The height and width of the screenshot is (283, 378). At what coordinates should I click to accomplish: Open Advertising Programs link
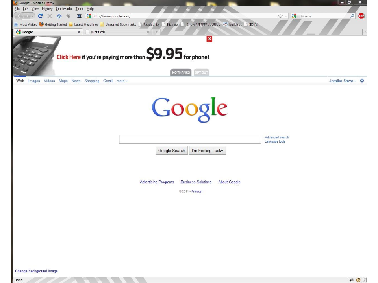click(x=157, y=182)
